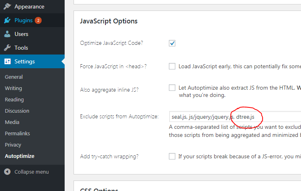This screenshot has height=191, width=301.
Task: Click the Users person icon
Action: pyautogui.click(x=7, y=34)
